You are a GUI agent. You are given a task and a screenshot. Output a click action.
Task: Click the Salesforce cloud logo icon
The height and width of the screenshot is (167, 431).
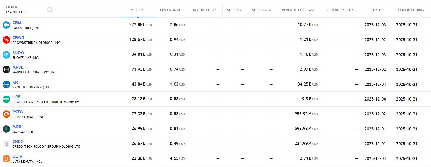click(x=6, y=25)
